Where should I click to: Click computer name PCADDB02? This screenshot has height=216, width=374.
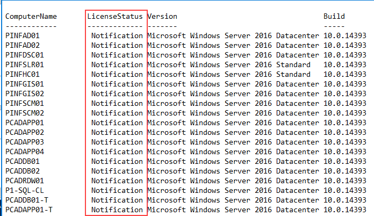pos(23,171)
